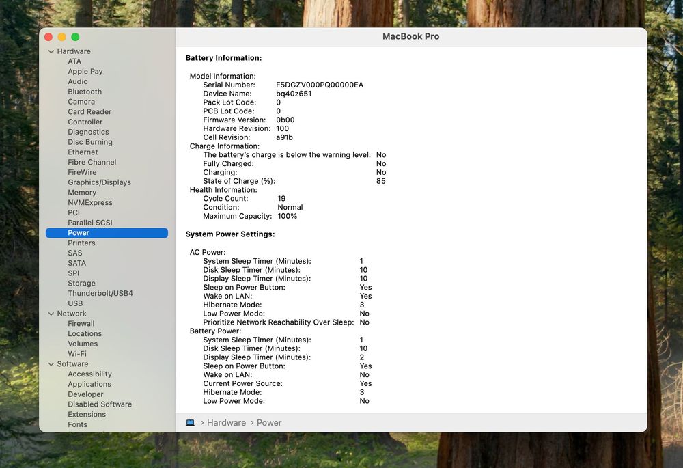
Task: Click Power in the path bar
Action: (268, 423)
